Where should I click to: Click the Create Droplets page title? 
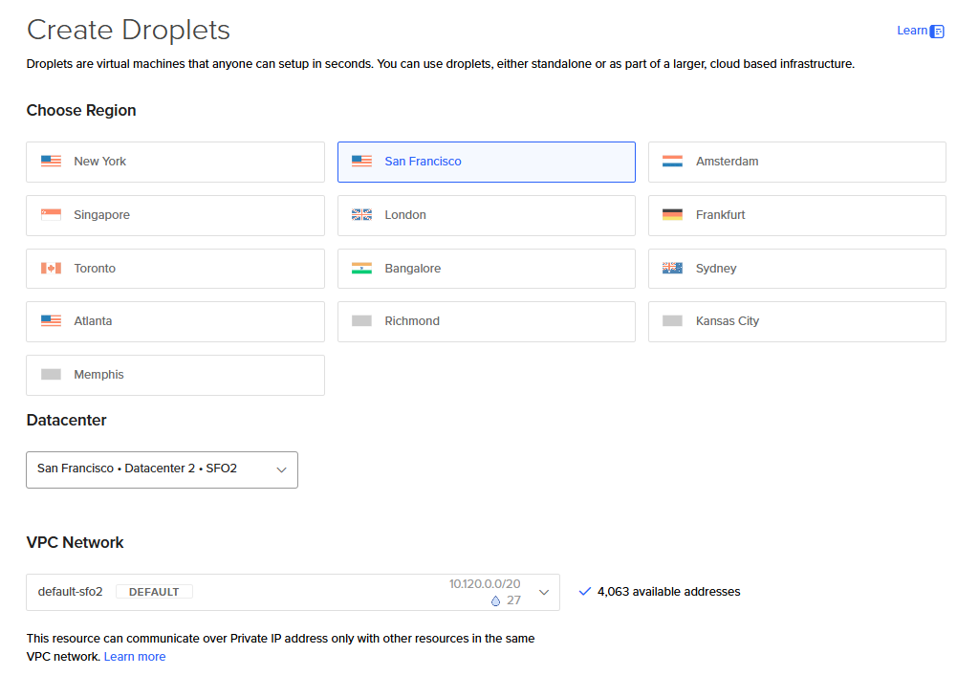point(128,30)
